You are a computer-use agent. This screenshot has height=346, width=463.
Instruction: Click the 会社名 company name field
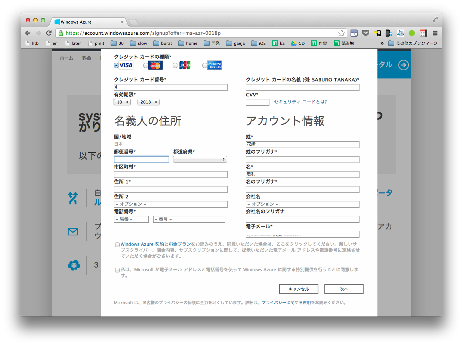(x=303, y=204)
